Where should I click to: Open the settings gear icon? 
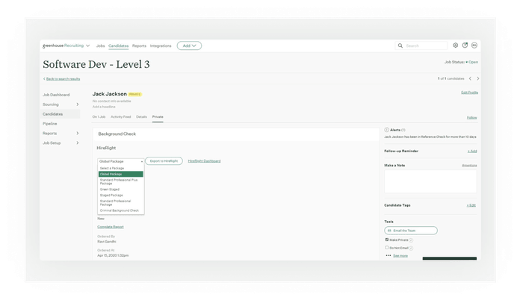[x=455, y=46]
